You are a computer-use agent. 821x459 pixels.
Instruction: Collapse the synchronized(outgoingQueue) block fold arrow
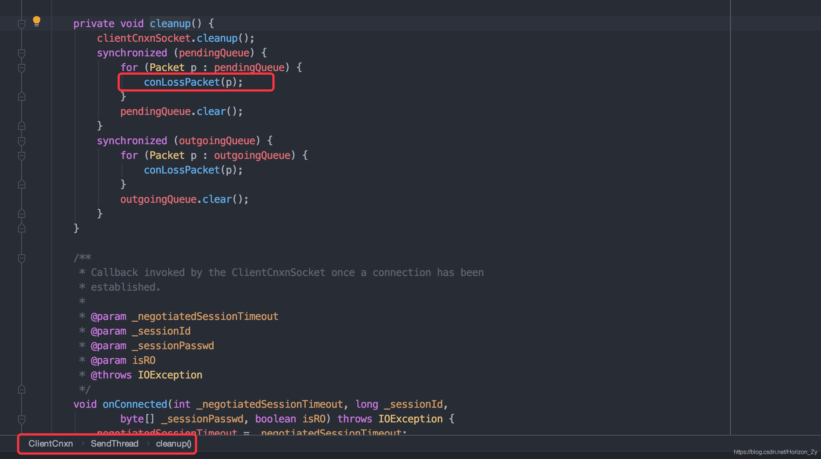pyautogui.click(x=21, y=142)
